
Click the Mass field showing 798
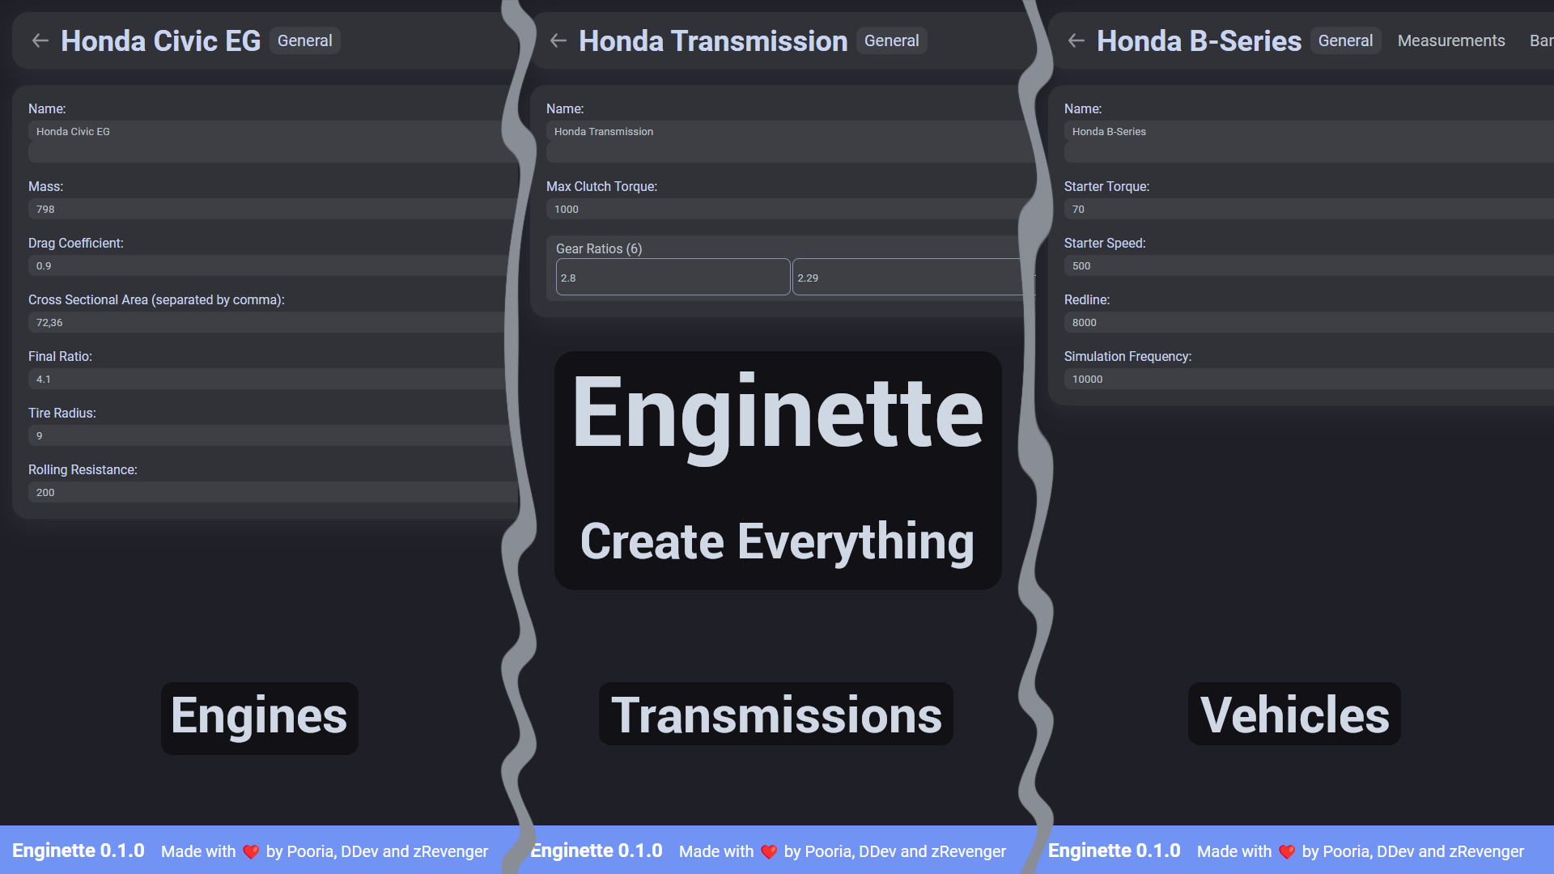pos(267,209)
